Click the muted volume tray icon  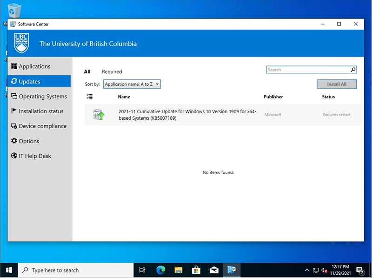(324, 270)
